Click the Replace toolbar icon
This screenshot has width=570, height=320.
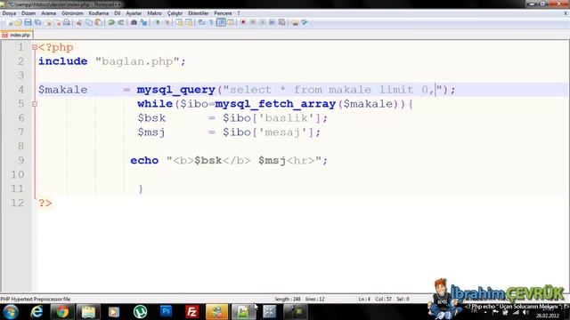click(x=143, y=22)
